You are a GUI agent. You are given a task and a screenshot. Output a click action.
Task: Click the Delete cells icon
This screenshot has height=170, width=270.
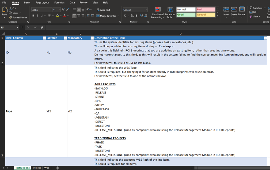(x=234, y=10)
